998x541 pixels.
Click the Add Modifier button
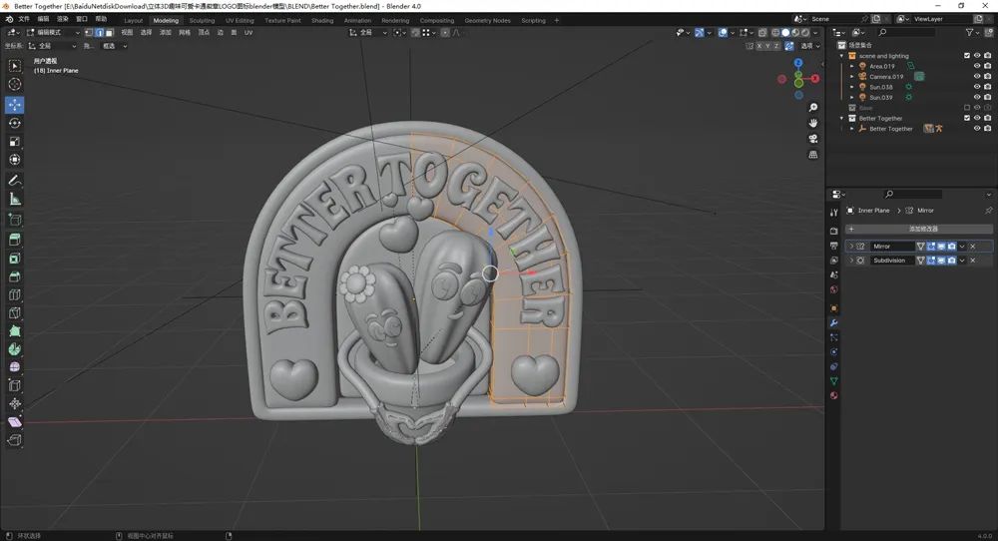[x=918, y=229]
